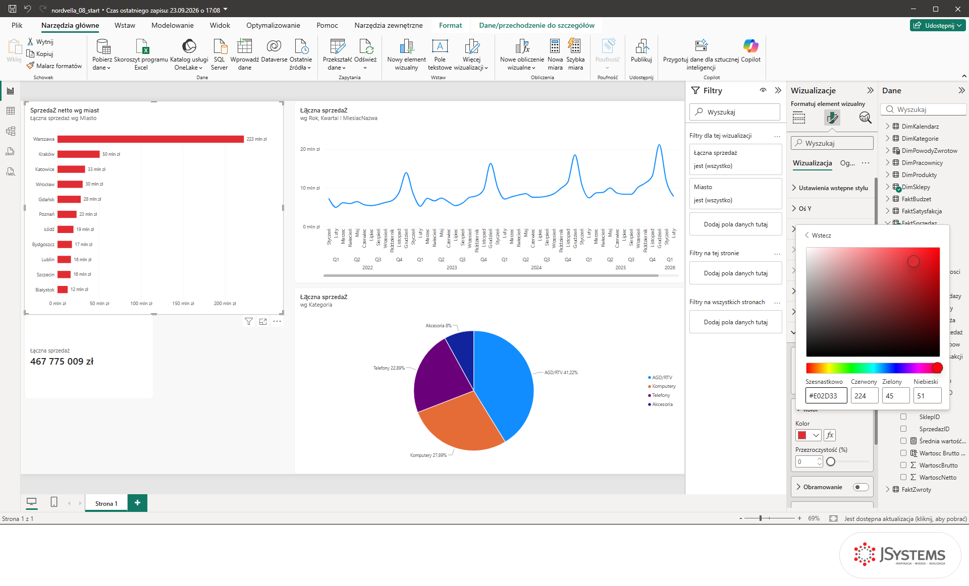The image size is (969, 586).
Task: Switch to table view in left sidebar
Action: 11,111
